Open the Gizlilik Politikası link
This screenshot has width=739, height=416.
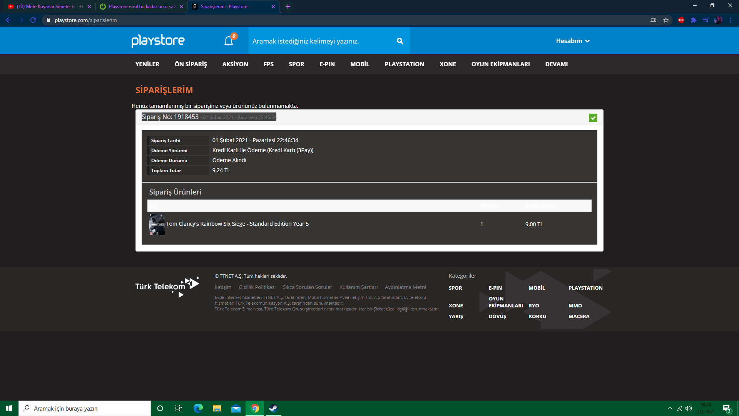coord(257,287)
